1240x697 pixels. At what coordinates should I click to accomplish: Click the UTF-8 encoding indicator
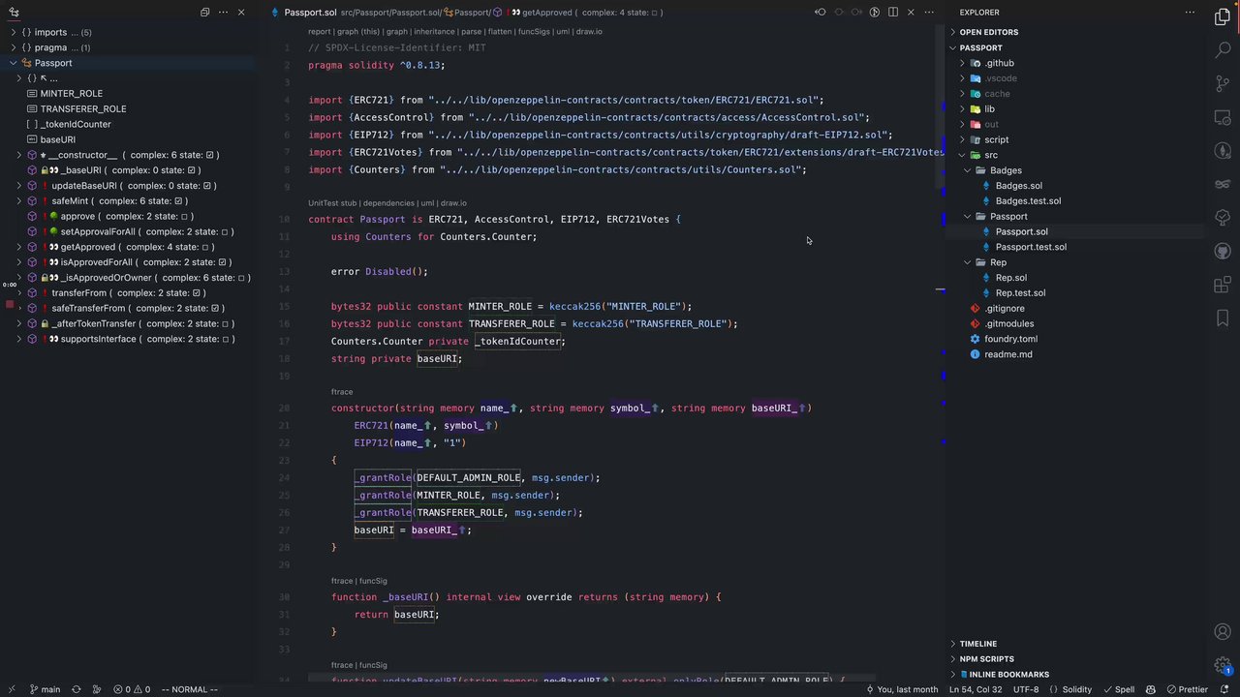pyautogui.click(x=1027, y=689)
